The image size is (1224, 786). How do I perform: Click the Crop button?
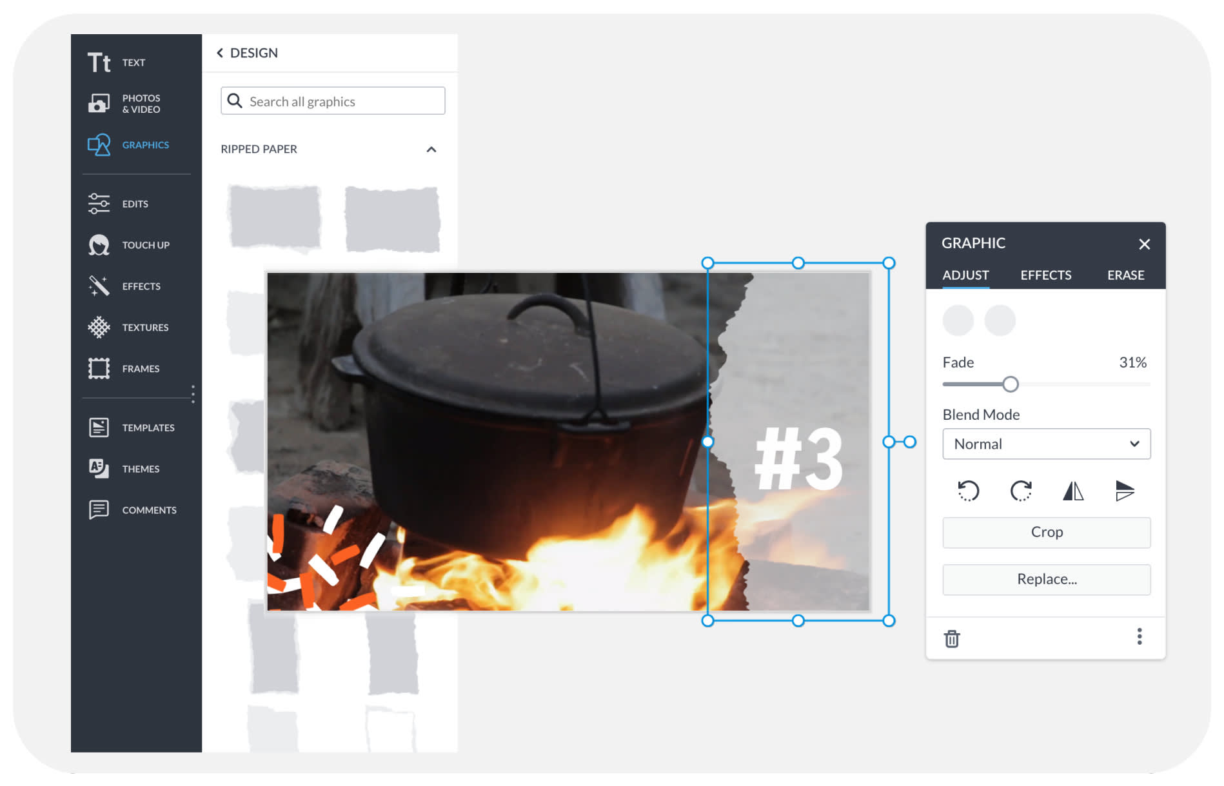1046,532
